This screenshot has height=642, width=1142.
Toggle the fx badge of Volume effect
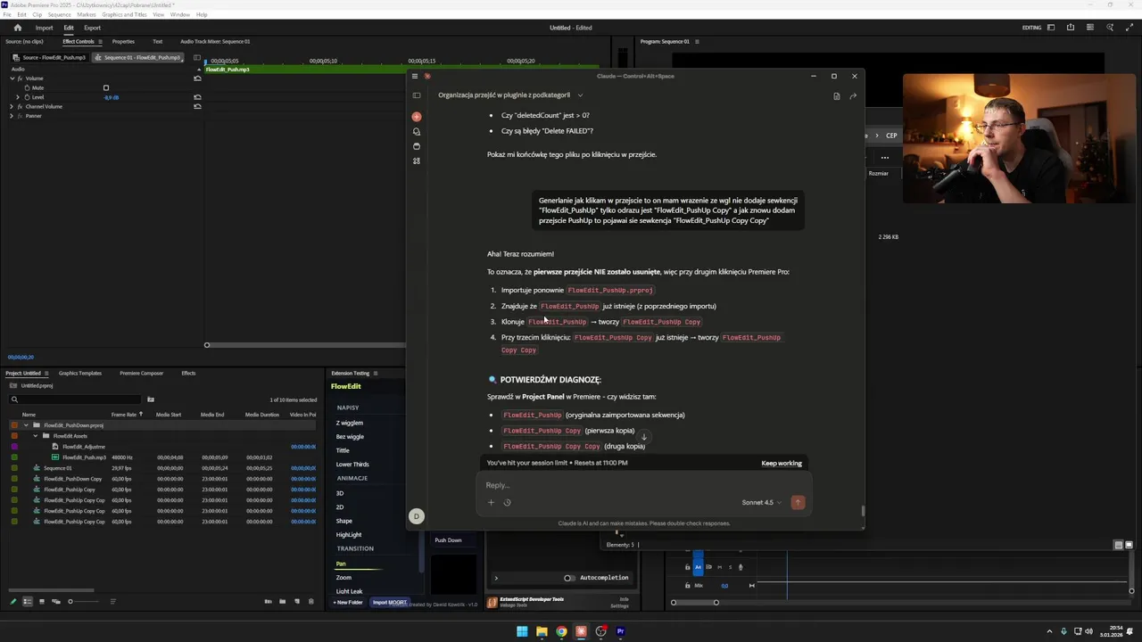click(x=20, y=78)
